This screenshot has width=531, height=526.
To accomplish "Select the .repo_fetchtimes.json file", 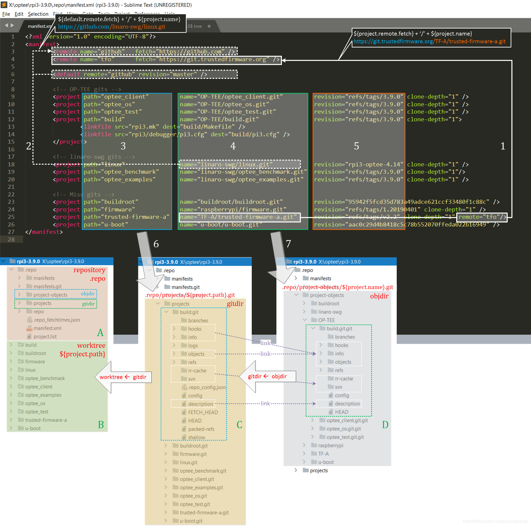I will tap(56, 320).
